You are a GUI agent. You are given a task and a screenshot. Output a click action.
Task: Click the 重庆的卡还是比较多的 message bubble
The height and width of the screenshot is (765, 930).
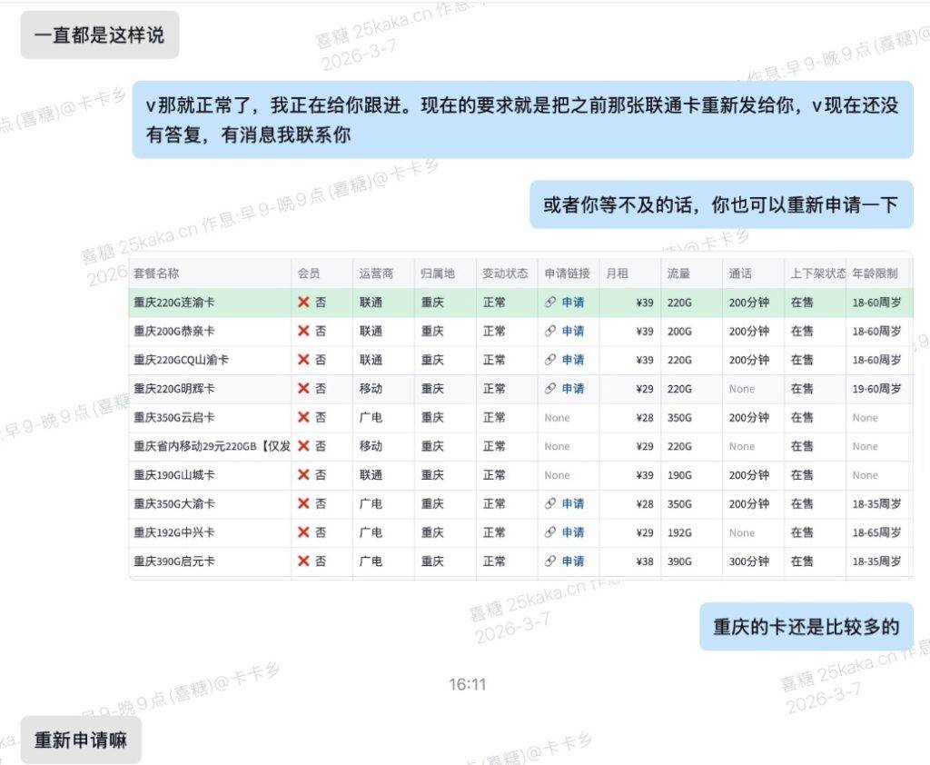pos(806,627)
